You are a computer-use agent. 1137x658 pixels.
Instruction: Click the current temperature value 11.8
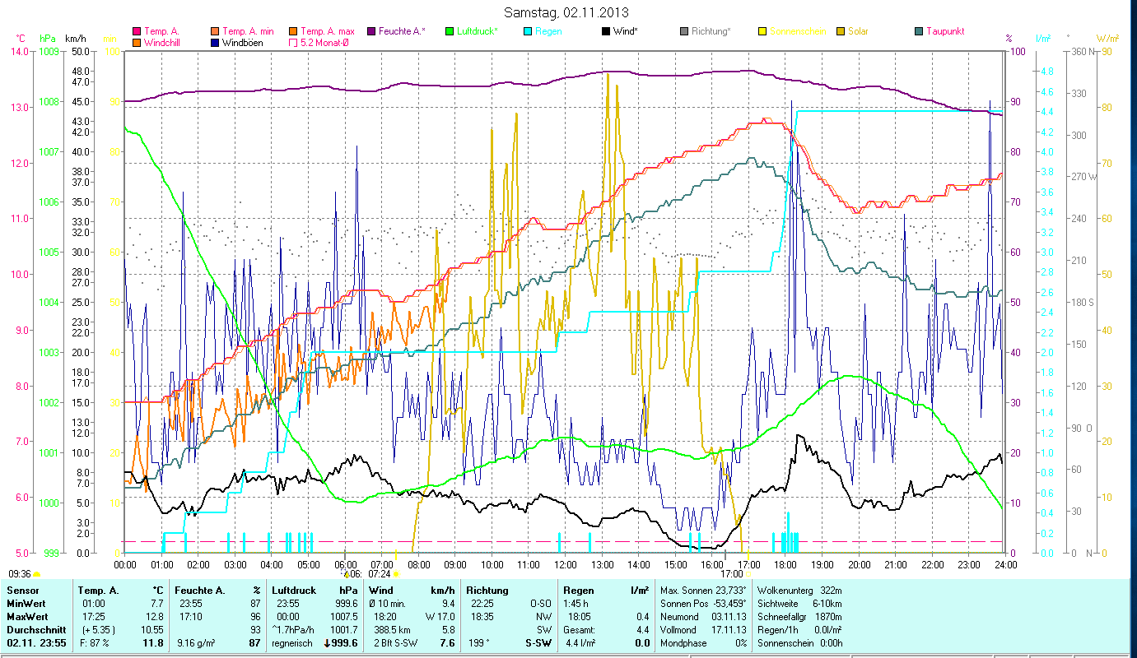coord(154,643)
